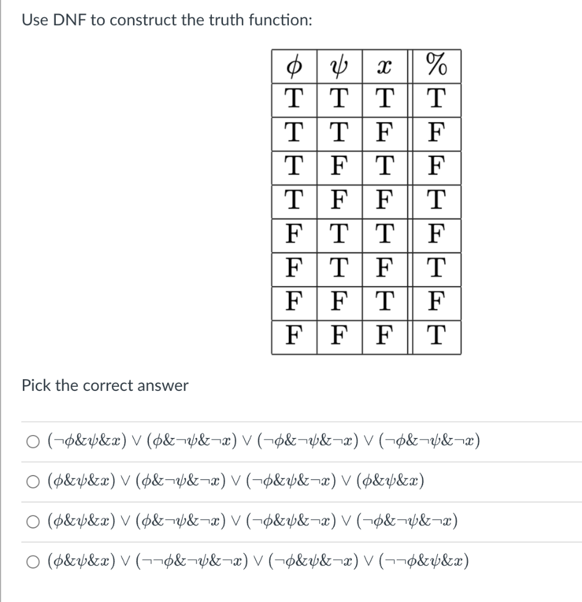
Task: Click the bottom row's final T cell
Action: pyautogui.click(x=437, y=336)
